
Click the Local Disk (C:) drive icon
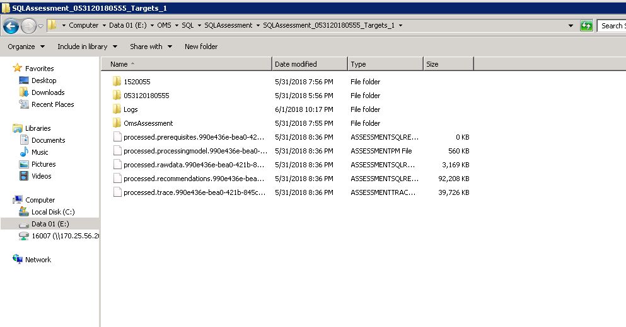point(24,211)
